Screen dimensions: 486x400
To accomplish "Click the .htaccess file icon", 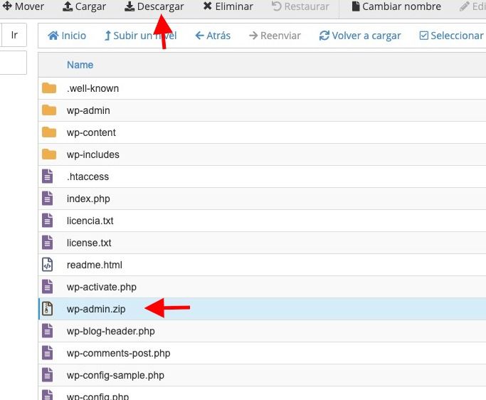I will coord(48,177).
